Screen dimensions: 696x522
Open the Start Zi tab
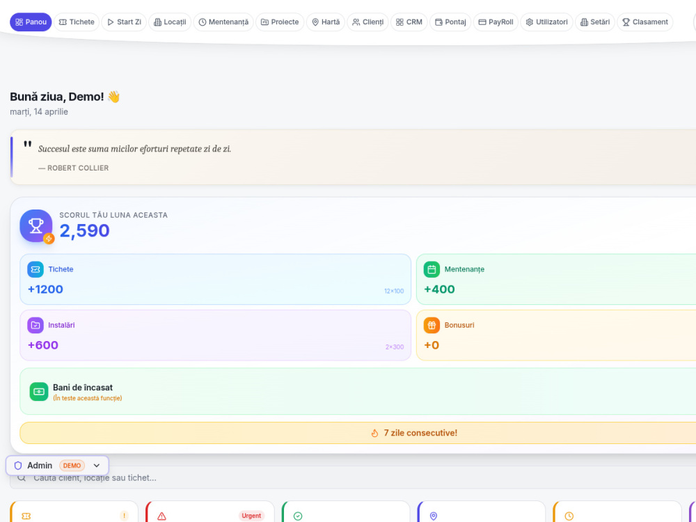124,22
